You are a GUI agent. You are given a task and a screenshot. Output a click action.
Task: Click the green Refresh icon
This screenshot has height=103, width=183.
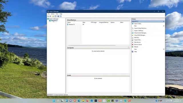pyautogui.click(x=133, y=47)
